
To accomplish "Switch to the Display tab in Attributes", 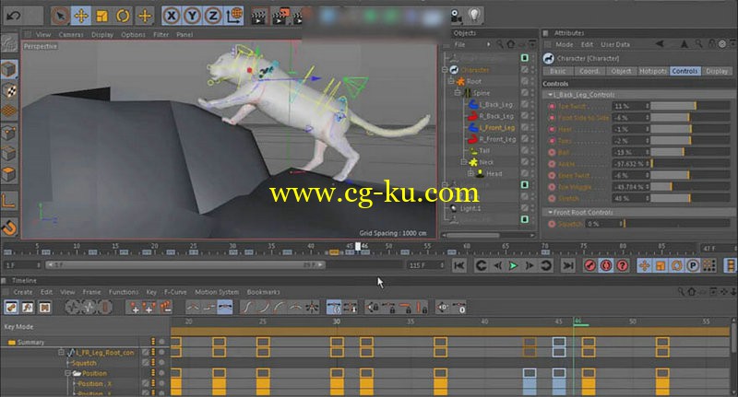I will point(717,72).
